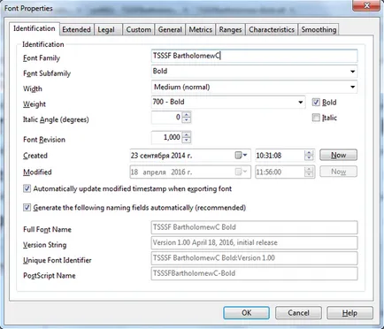Image resolution: width=384 pixels, height=329 pixels.
Task: Enable the Italic checkbox
Action: click(316, 118)
